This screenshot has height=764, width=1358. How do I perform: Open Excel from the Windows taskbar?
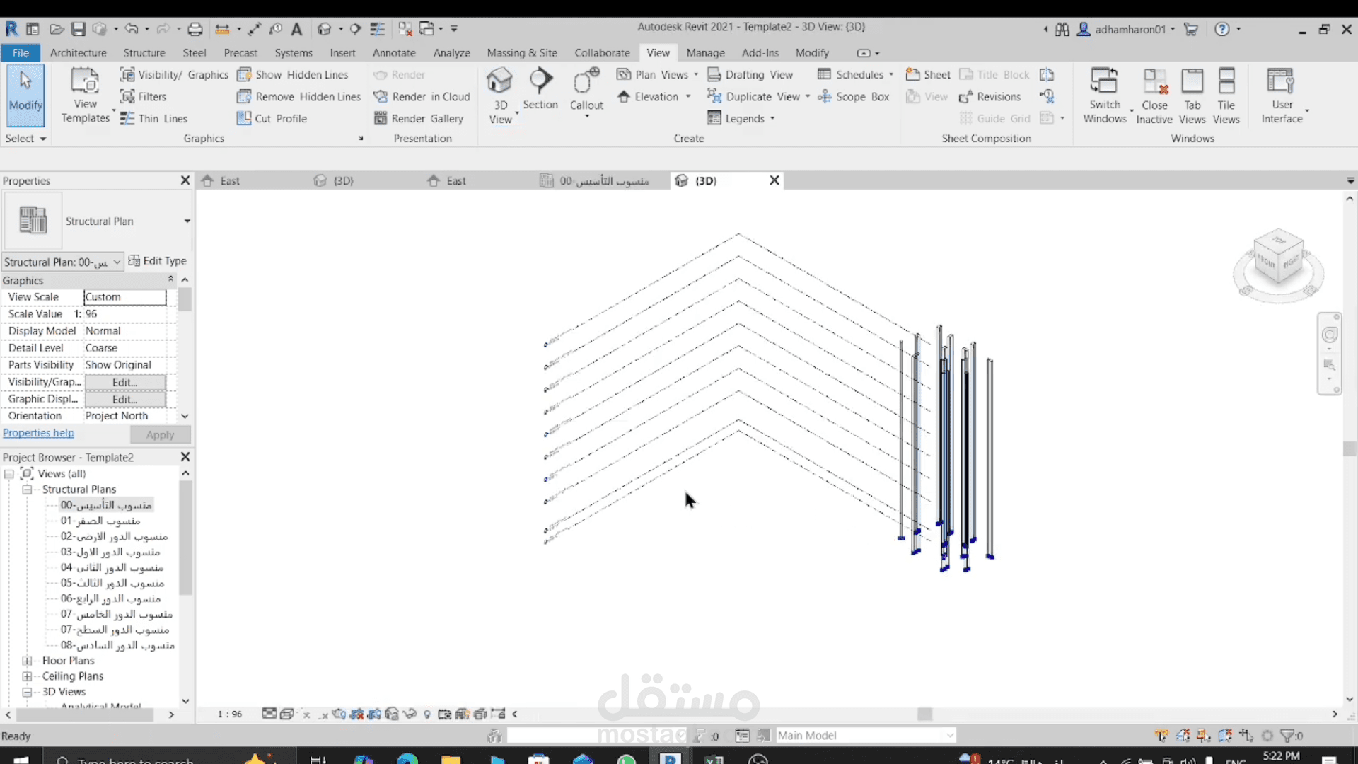714,758
